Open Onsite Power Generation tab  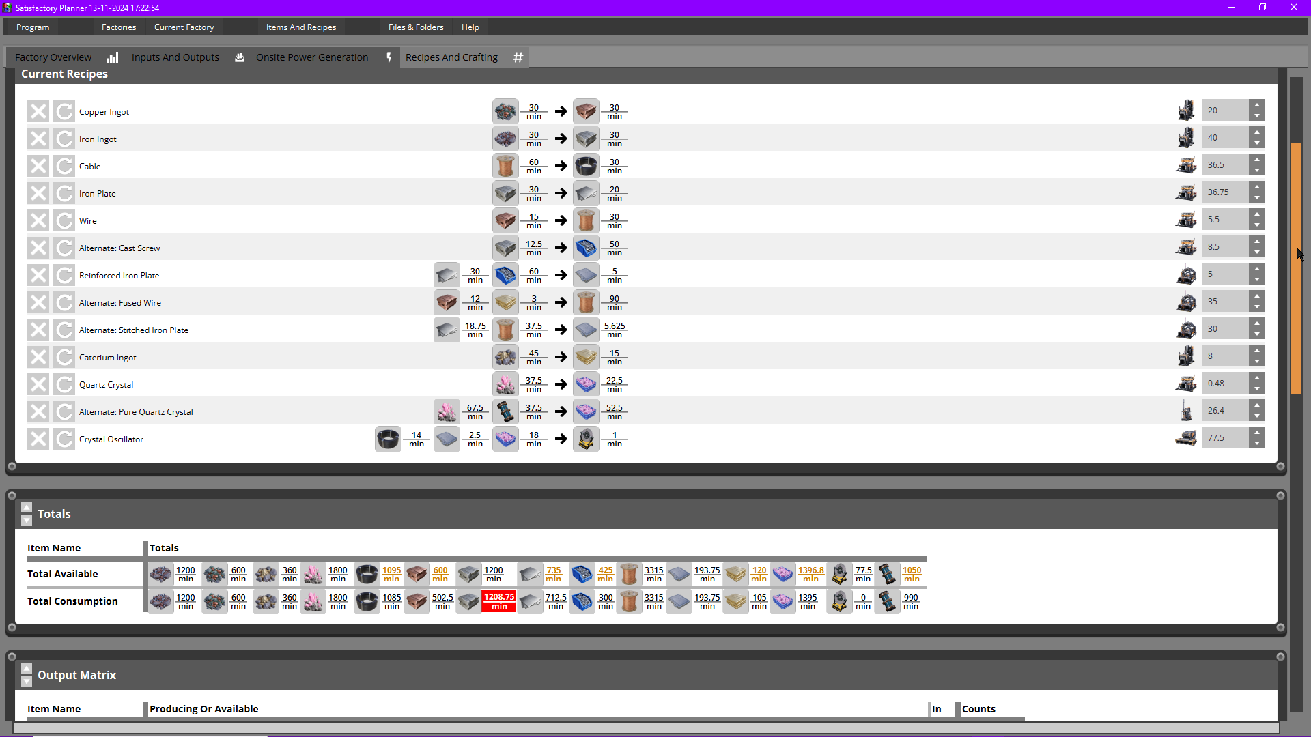point(312,57)
